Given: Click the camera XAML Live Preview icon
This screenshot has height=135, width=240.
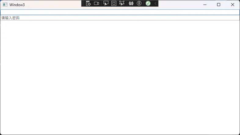Looking at the screenshot, I should point(96,4).
